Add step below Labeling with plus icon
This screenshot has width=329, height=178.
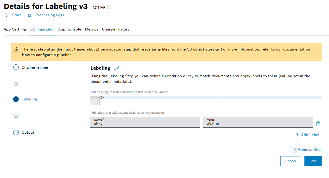(x=16, y=116)
